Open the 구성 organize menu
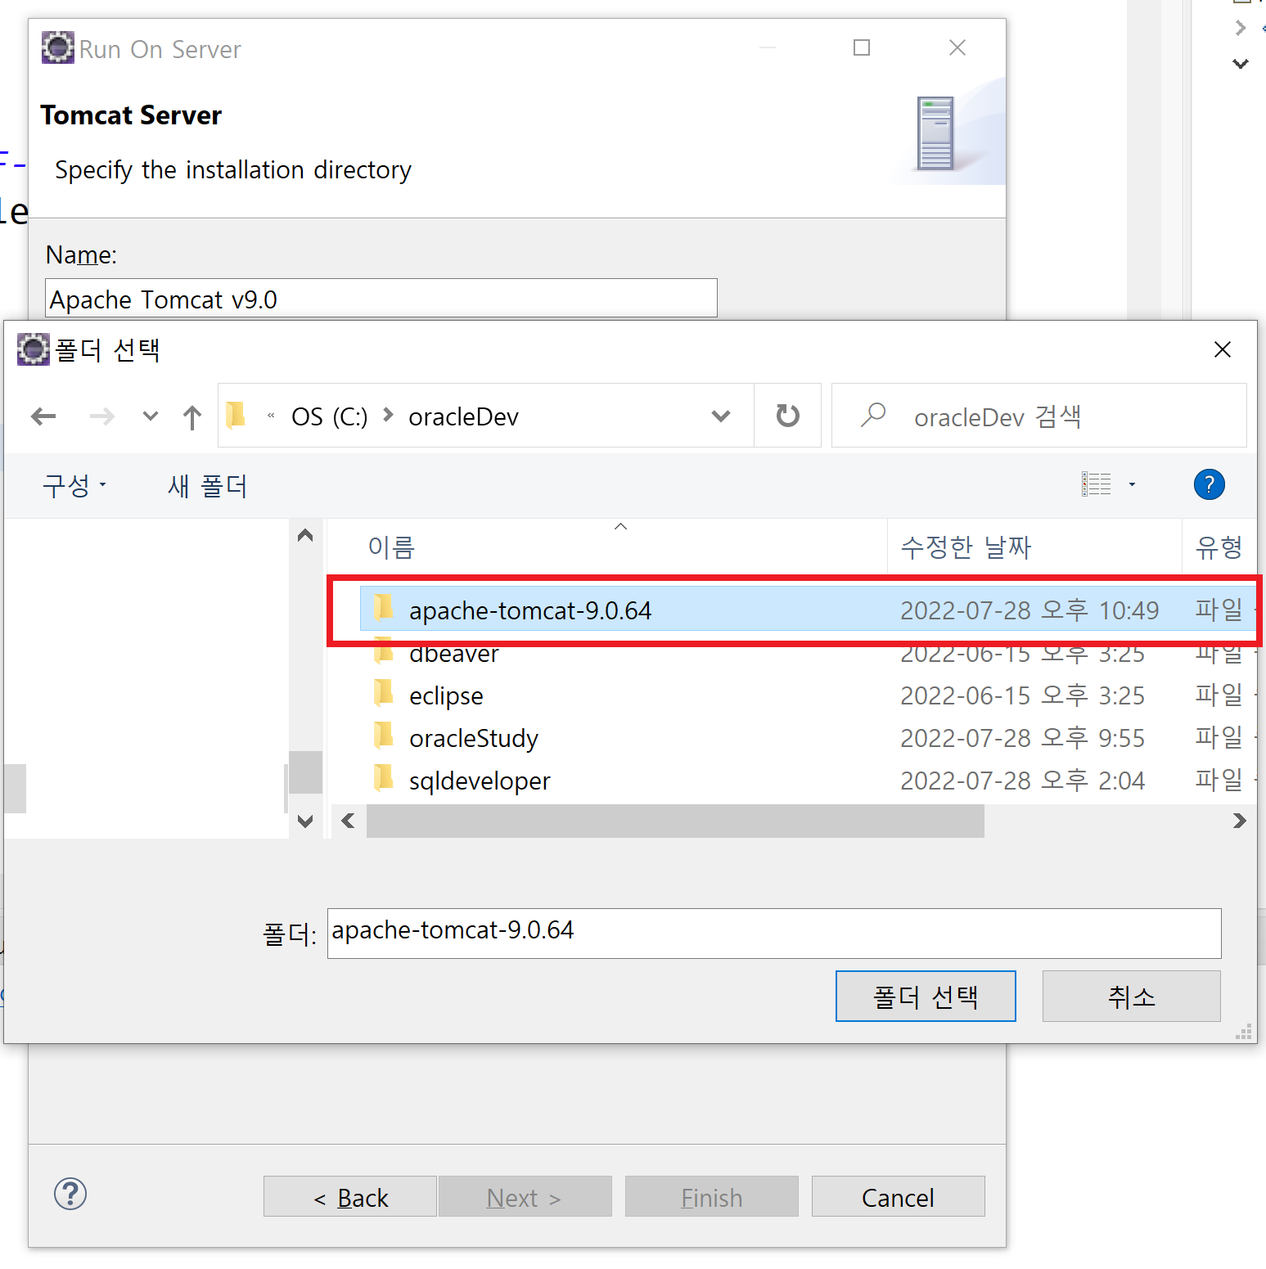The width and height of the screenshot is (1266, 1269). pos(74,485)
